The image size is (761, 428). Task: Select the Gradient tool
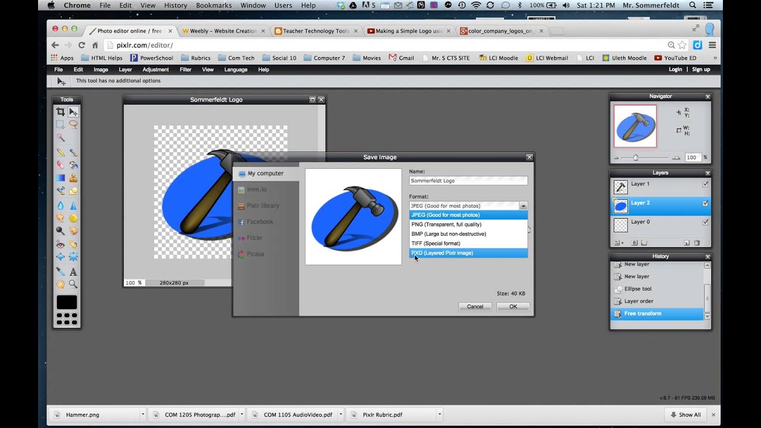point(60,177)
